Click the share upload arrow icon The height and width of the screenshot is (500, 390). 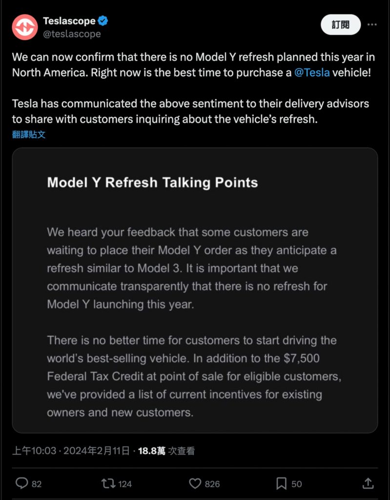(x=368, y=483)
